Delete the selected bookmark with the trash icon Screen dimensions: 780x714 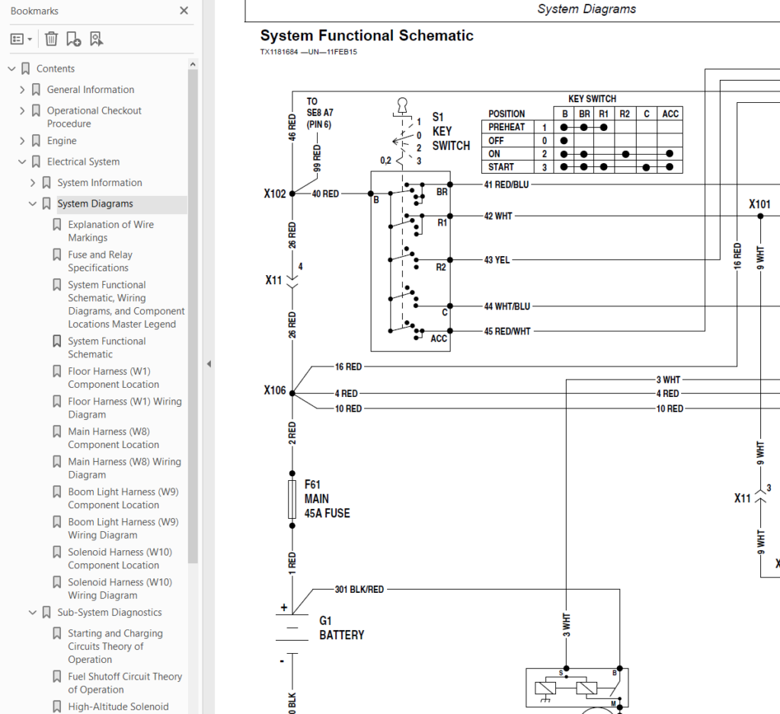pyautogui.click(x=51, y=39)
